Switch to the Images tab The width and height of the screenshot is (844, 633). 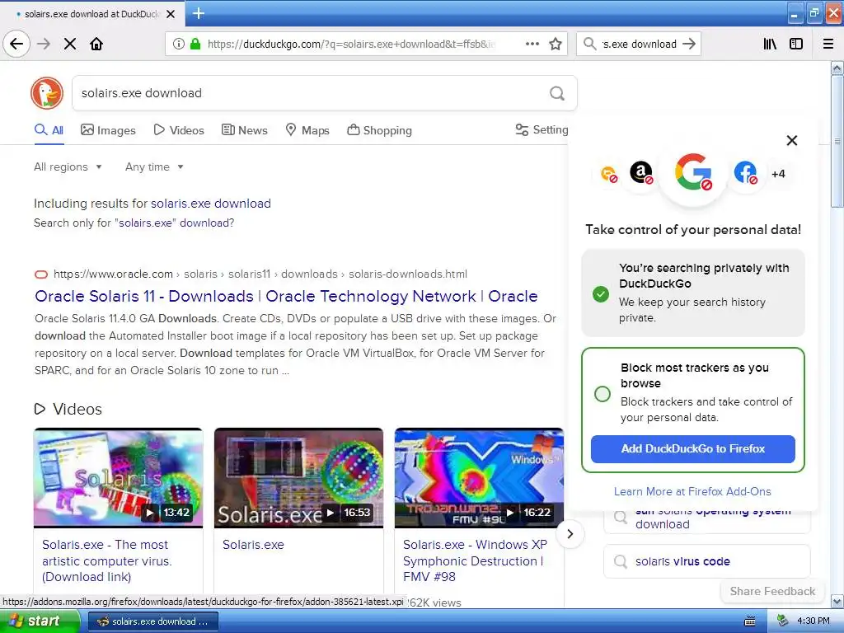tap(108, 130)
